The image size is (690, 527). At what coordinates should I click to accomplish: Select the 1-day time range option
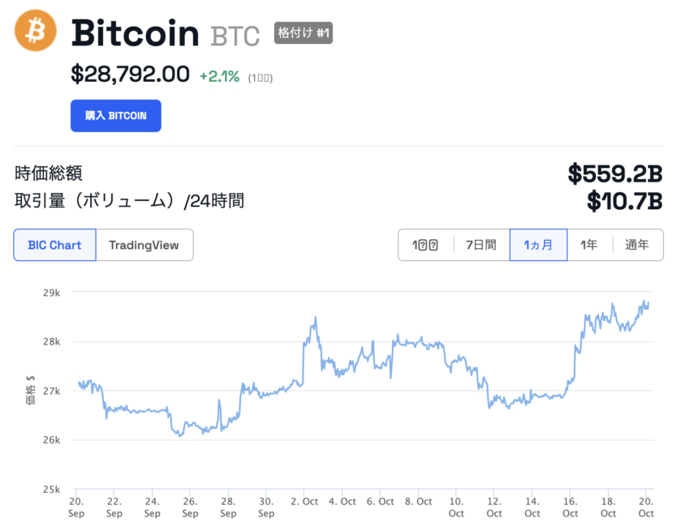425,245
